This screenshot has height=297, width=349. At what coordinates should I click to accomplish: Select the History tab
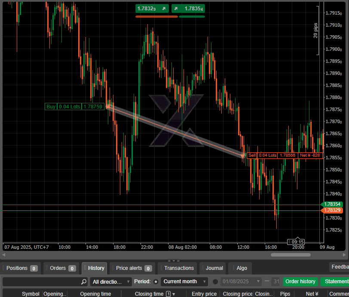[x=95, y=268]
